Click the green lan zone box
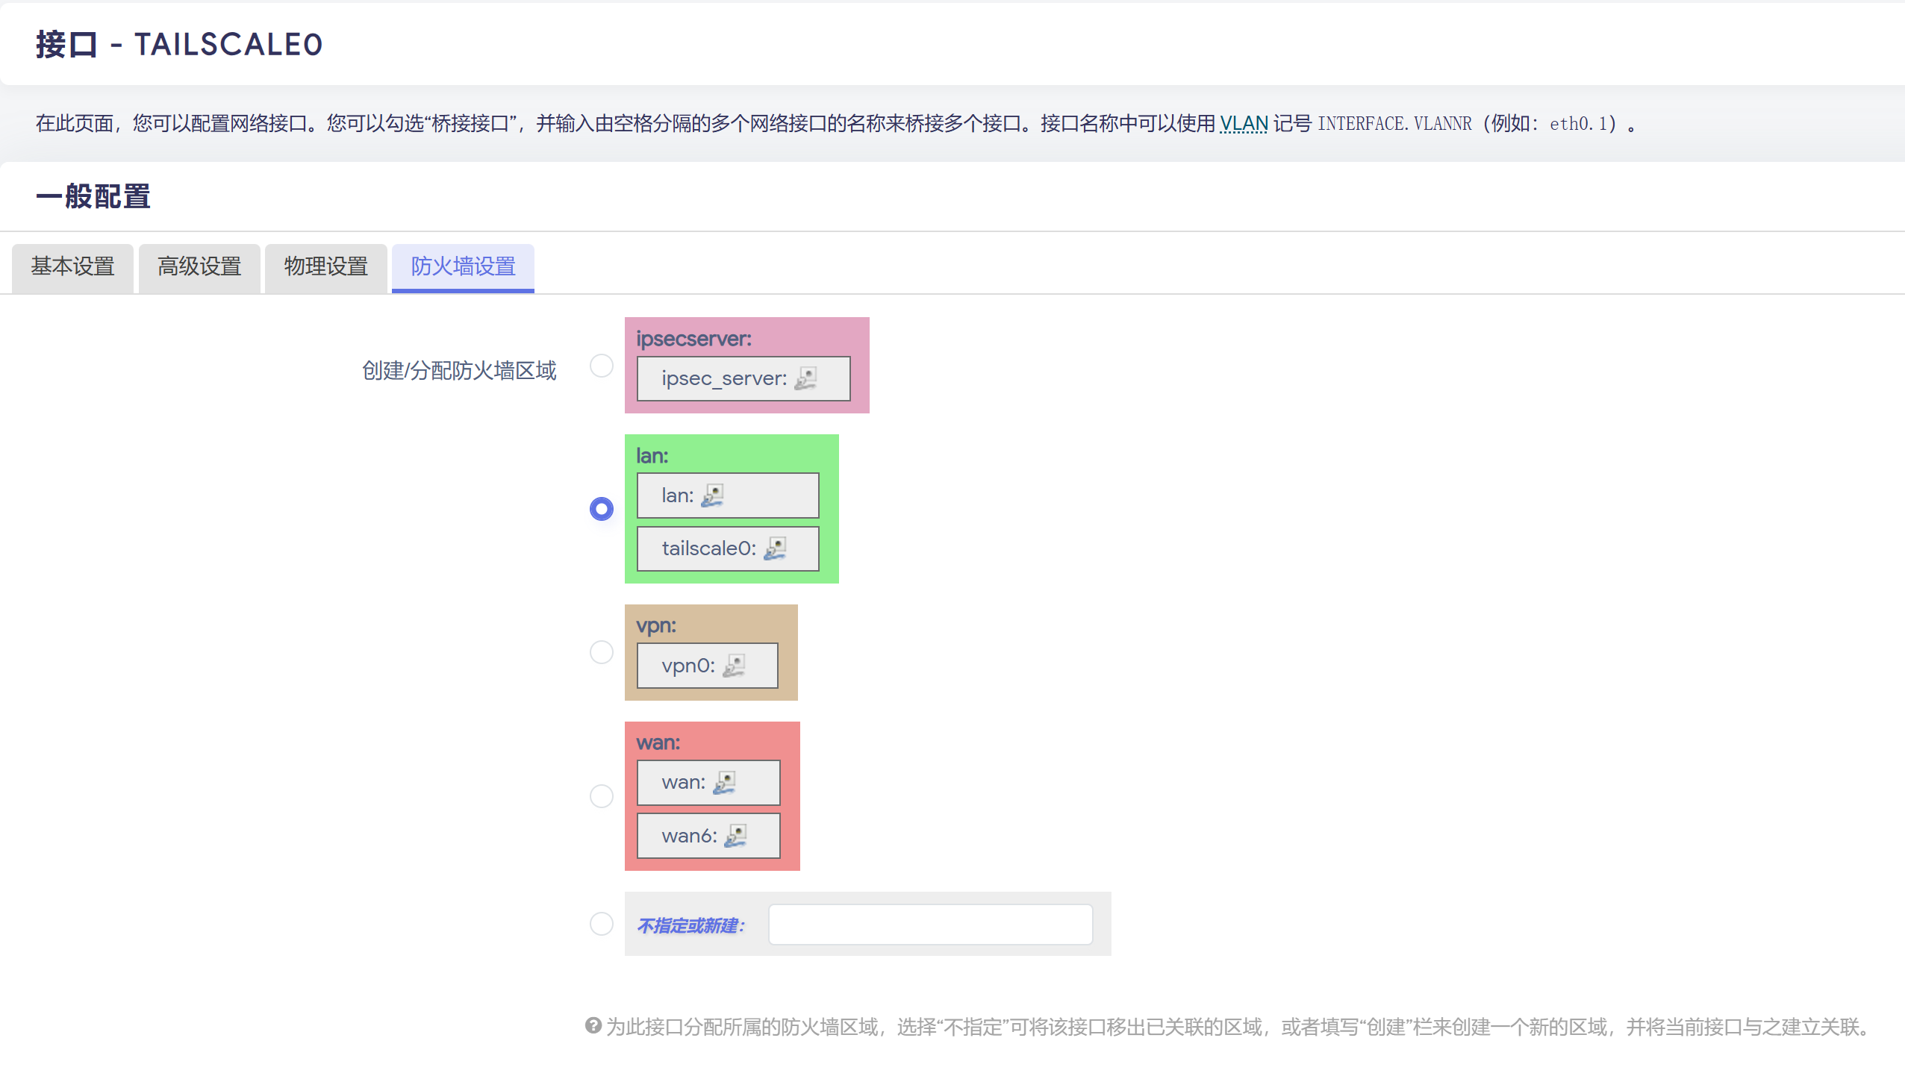 tap(732, 509)
